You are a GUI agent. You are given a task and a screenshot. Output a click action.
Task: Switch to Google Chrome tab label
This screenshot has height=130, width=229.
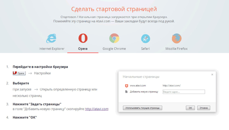pos(114,49)
